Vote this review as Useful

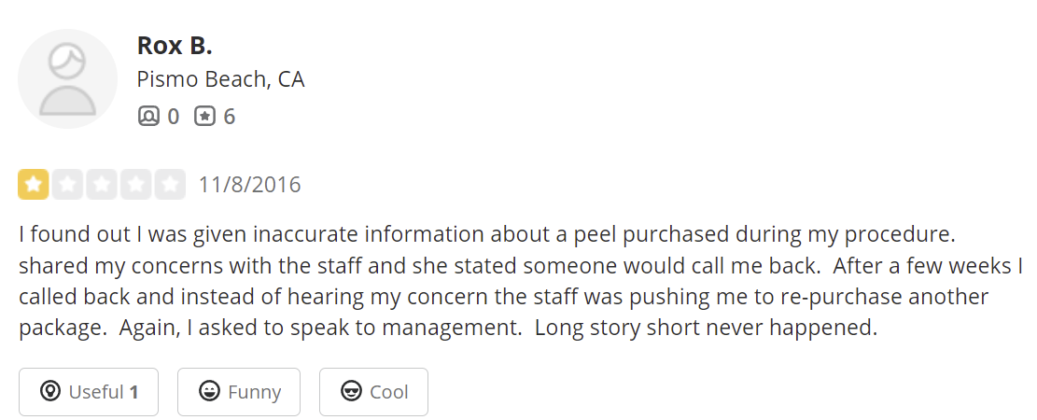89,392
